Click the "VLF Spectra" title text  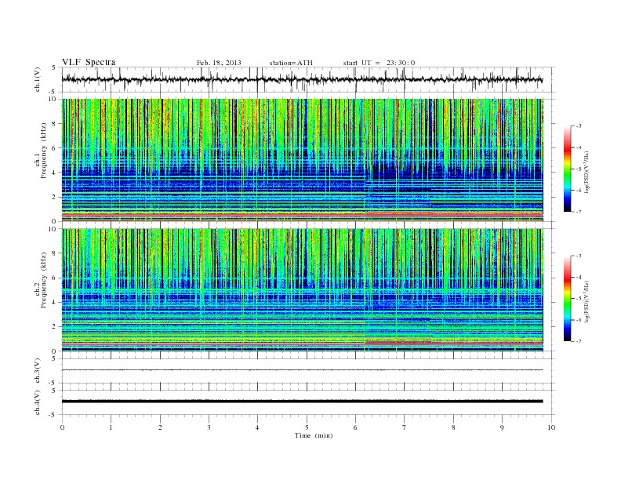pos(89,62)
